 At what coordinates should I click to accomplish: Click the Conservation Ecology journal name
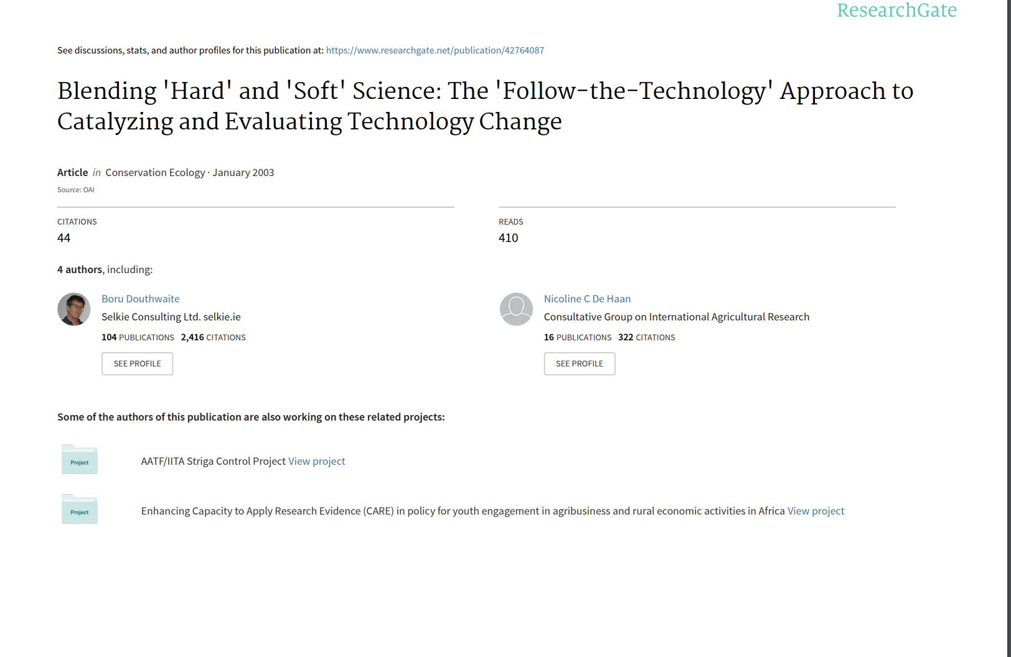pyautogui.click(x=155, y=172)
